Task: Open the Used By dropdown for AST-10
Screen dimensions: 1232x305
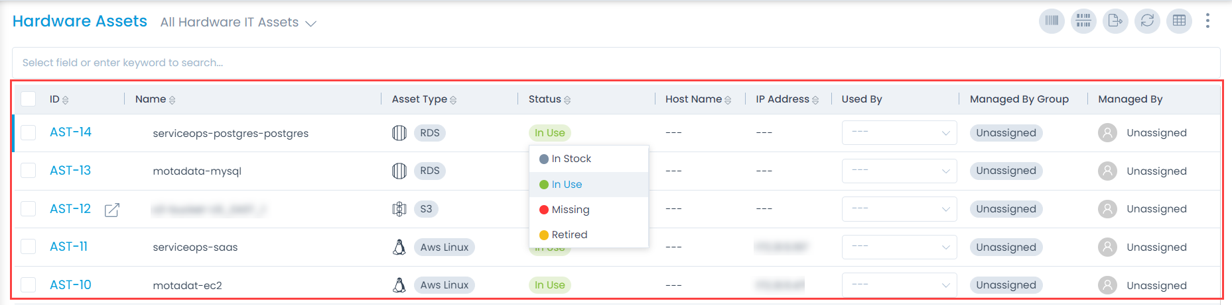Action: pyautogui.click(x=899, y=285)
